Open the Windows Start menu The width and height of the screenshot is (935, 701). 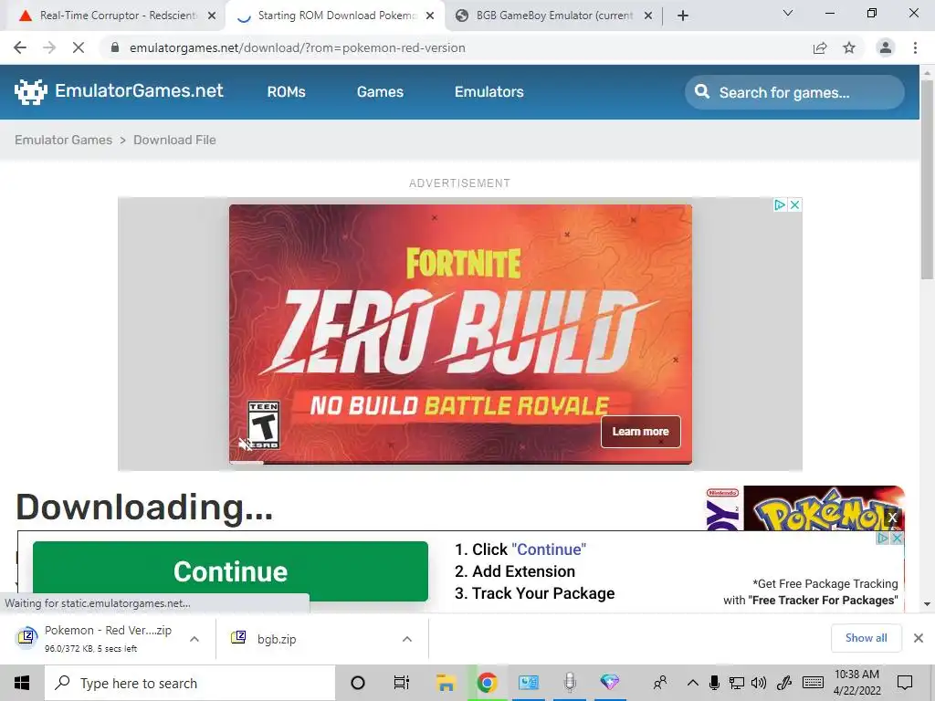[22, 683]
